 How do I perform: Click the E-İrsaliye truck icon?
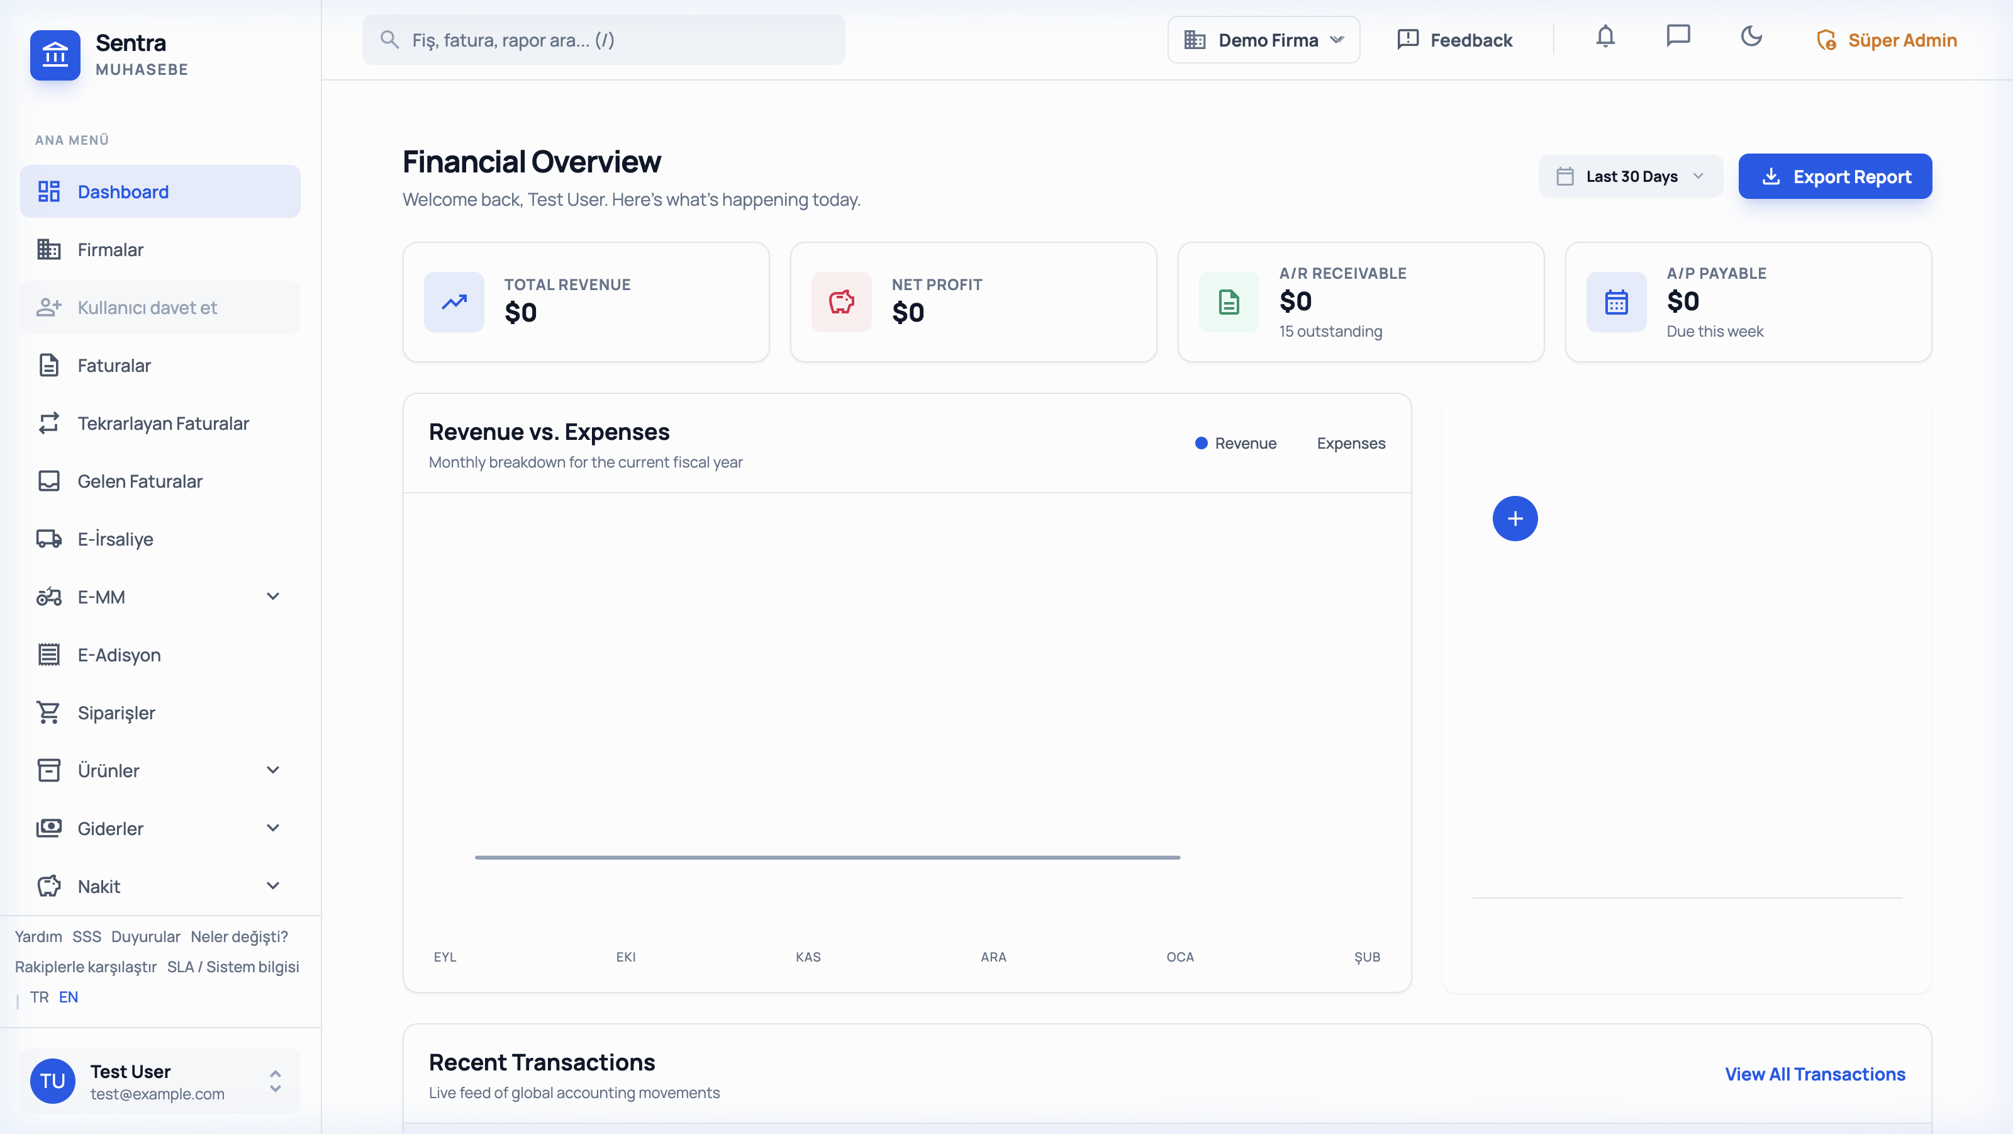pos(49,539)
